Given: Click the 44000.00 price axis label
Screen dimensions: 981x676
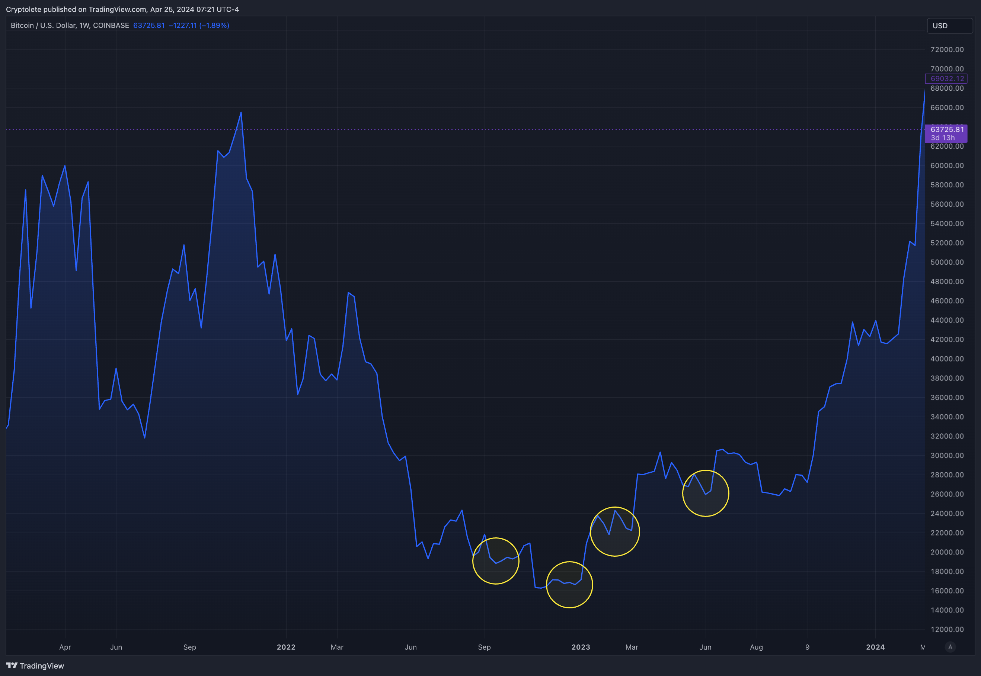Looking at the screenshot, I should tap(947, 320).
